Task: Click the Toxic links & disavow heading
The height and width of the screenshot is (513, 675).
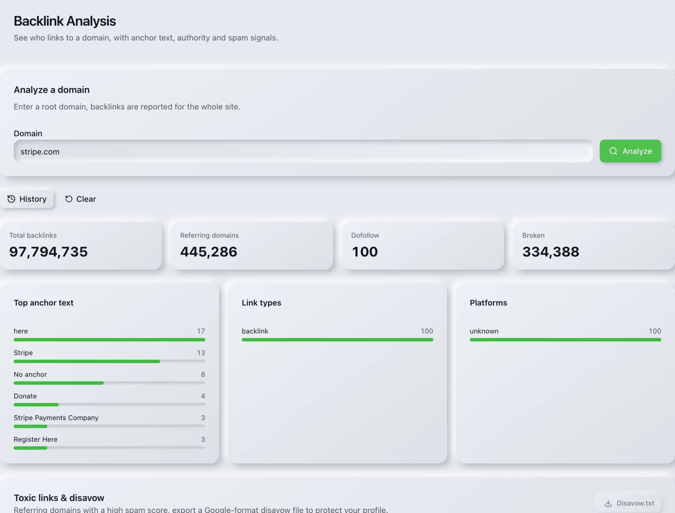Action: coord(59,498)
